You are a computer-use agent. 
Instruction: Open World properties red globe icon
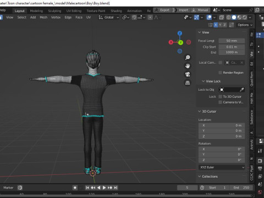(260, 192)
